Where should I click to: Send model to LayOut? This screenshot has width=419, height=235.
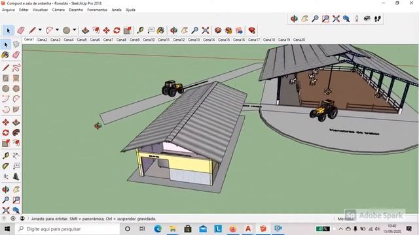(x=239, y=31)
